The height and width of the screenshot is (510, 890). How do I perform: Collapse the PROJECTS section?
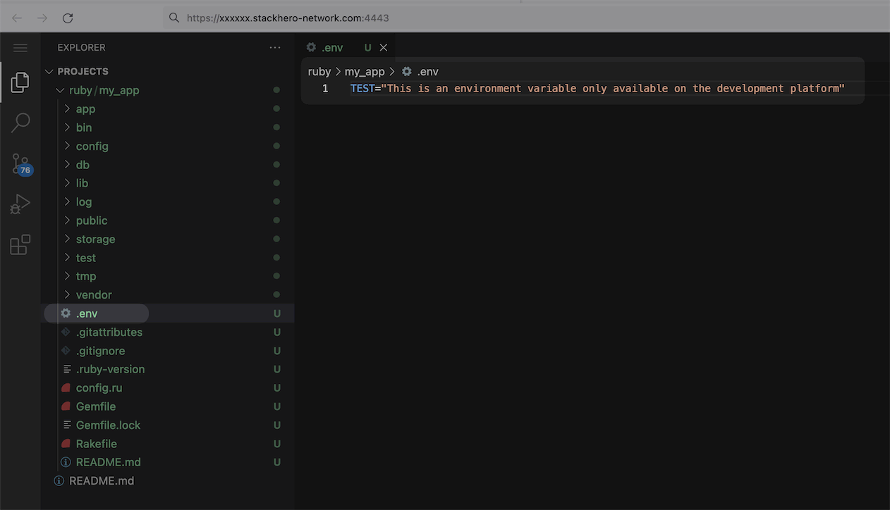(83, 72)
